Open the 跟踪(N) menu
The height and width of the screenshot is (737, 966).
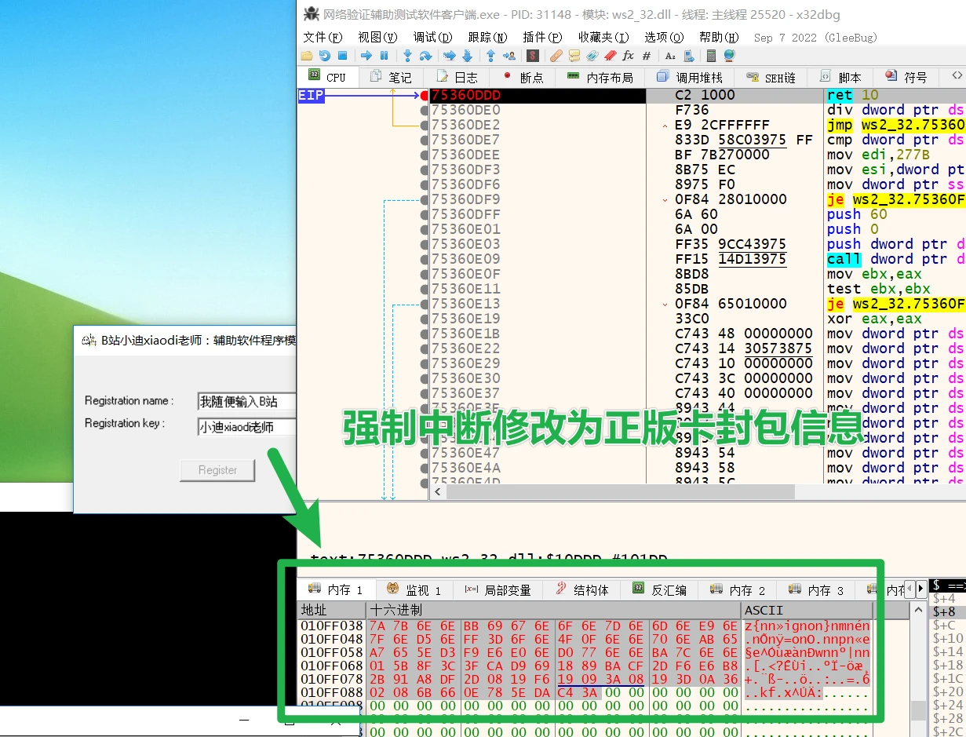coord(487,37)
